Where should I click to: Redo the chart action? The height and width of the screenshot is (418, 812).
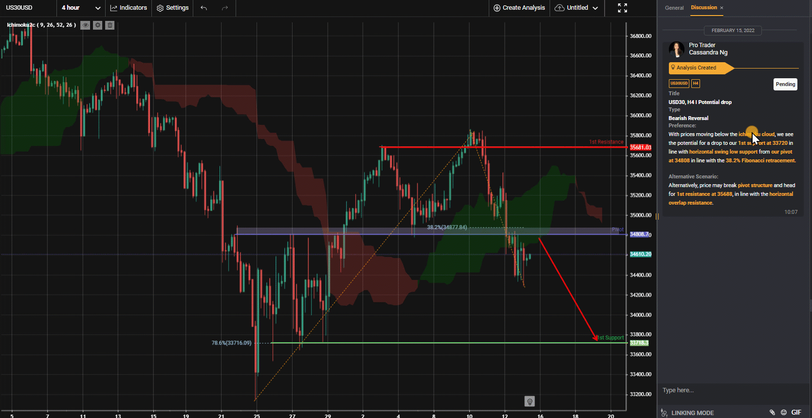[x=225, y=8]
